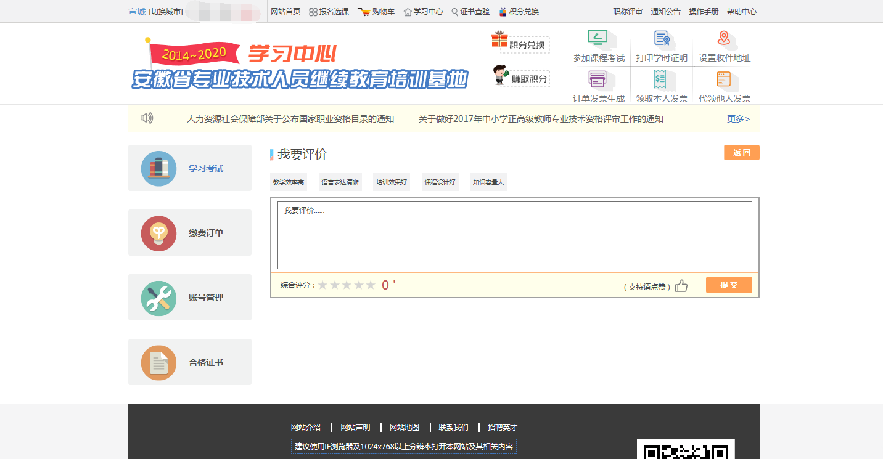Screen dimensions: 883x459
Task: Click the 订单发票生成 printer icon
Action: (598, 79)
